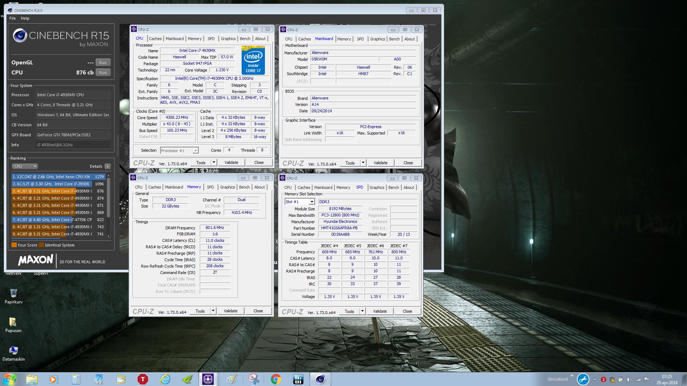Launch Internet Explorer from the taskbar
This screenshot has height=386, width=687.
165,379
